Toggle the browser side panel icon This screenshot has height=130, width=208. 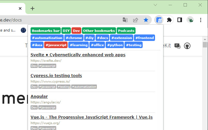pos(180,20)
